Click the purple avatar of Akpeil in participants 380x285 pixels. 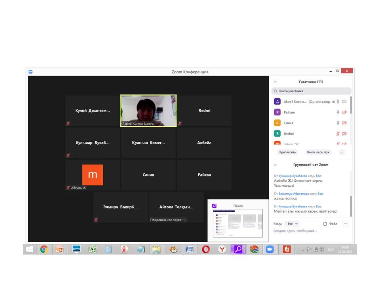point(277,102)
